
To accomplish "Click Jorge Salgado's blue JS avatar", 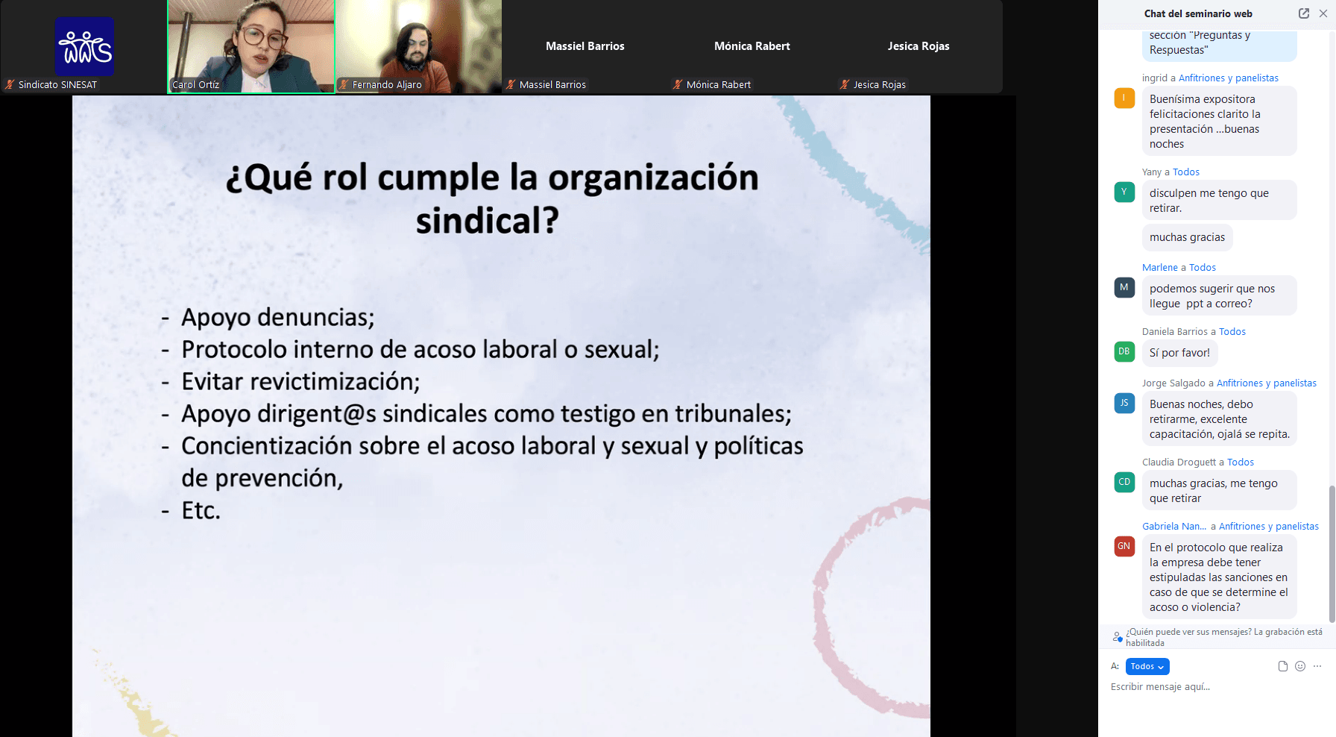I will (x=1124, y=403).
